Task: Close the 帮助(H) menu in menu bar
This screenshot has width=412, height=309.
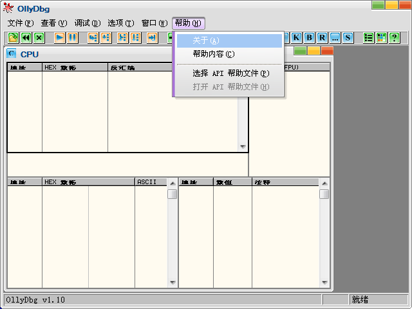Action: pos(189,23)
